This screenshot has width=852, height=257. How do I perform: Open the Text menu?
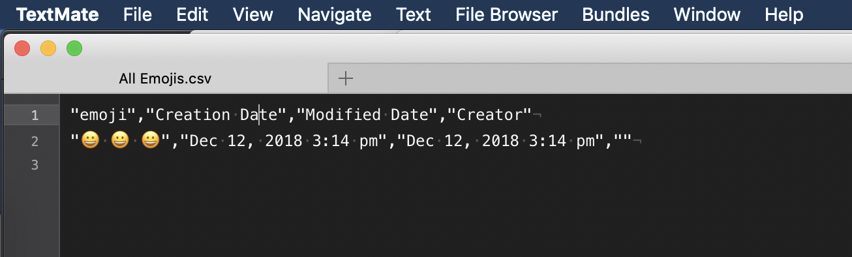[x=414, y=14]
